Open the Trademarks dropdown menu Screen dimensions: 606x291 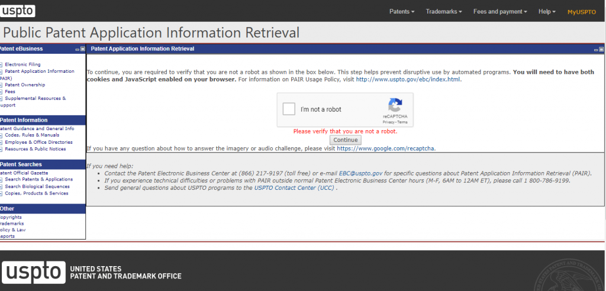click(x=443, y=12)
